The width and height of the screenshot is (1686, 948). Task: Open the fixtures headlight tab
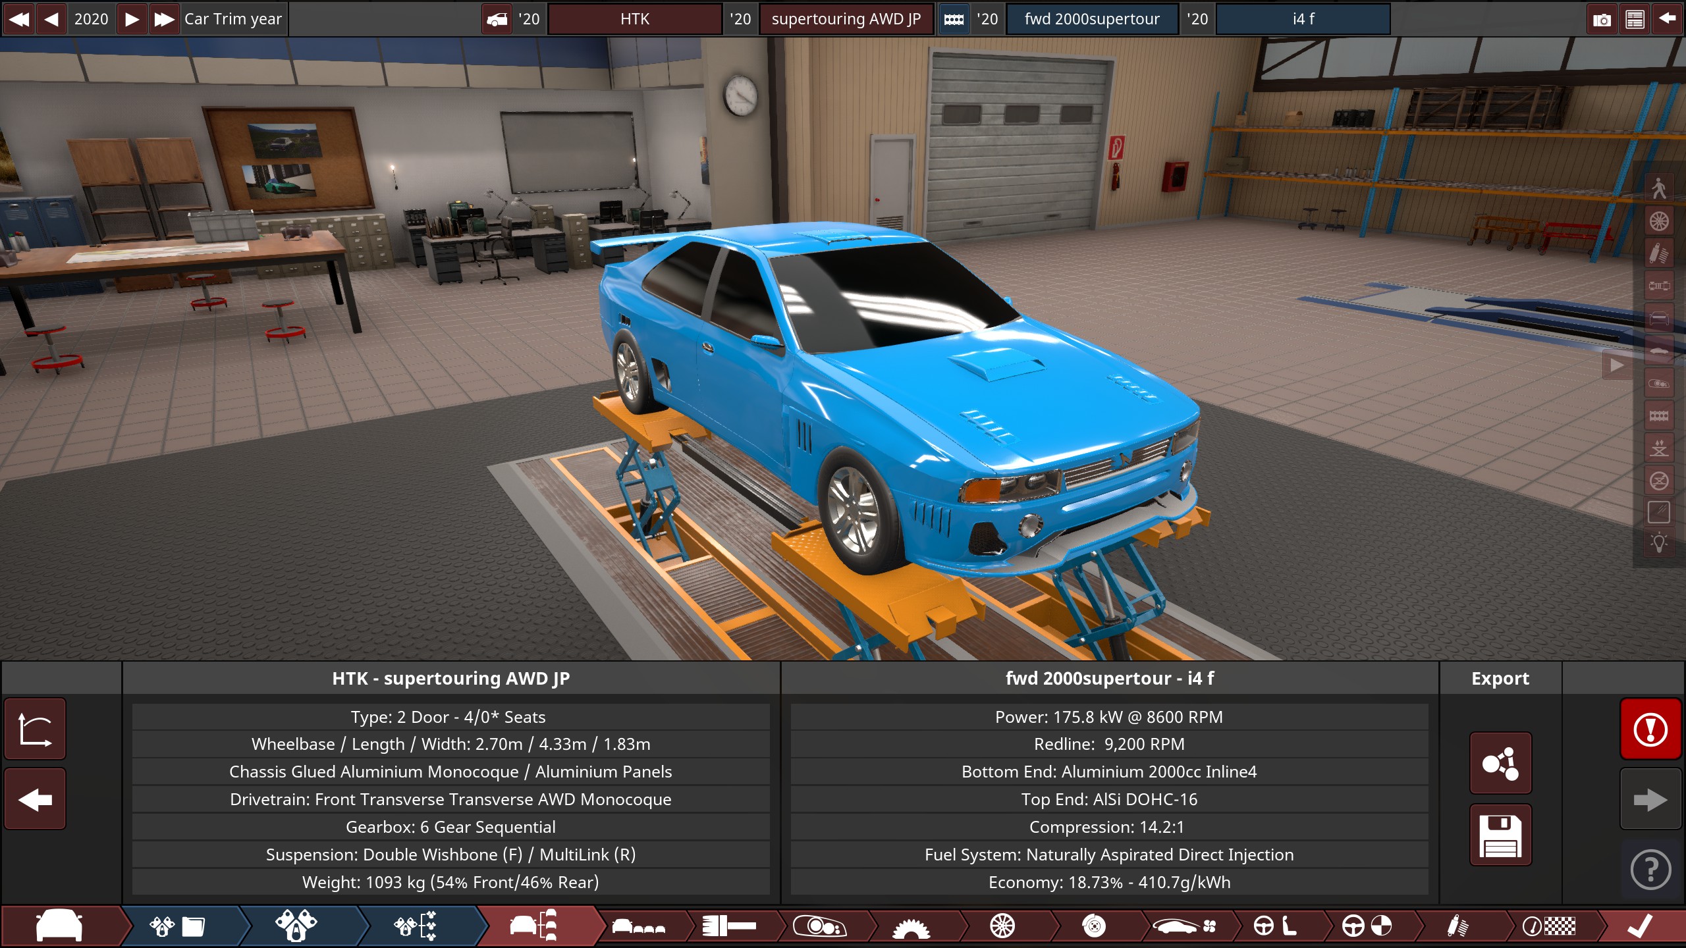820,926
